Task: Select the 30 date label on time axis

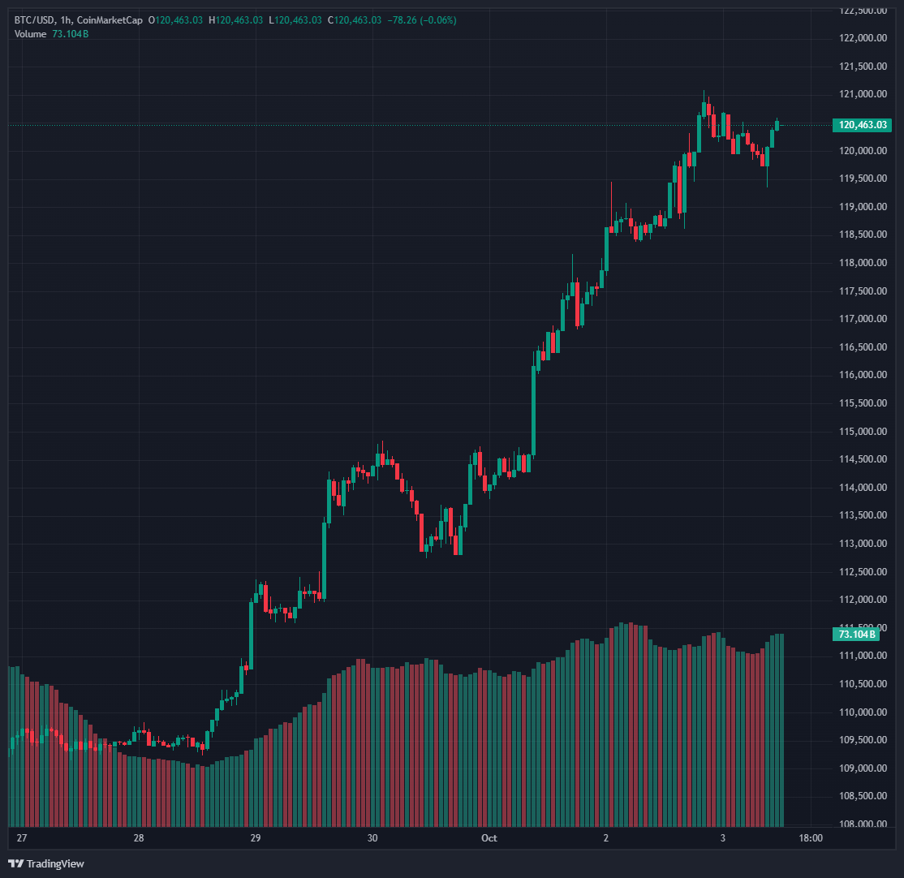Action: pyautogui.click(x=372, y=837)
